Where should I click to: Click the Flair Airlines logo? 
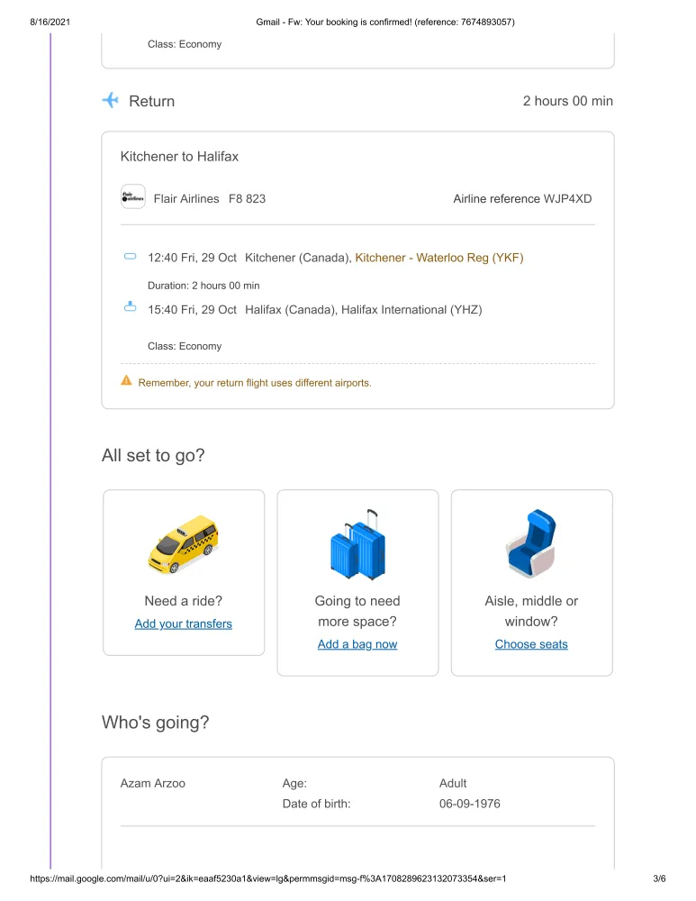point(132,197)
